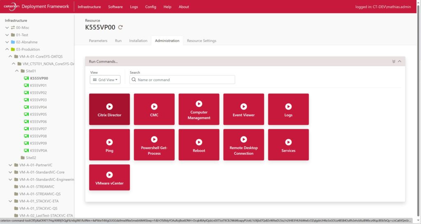Viewport: 421px width, 224px height.
Task: Run the Powershell Get-Process tile
Action: pyautogui.click(x=154, y=145)
